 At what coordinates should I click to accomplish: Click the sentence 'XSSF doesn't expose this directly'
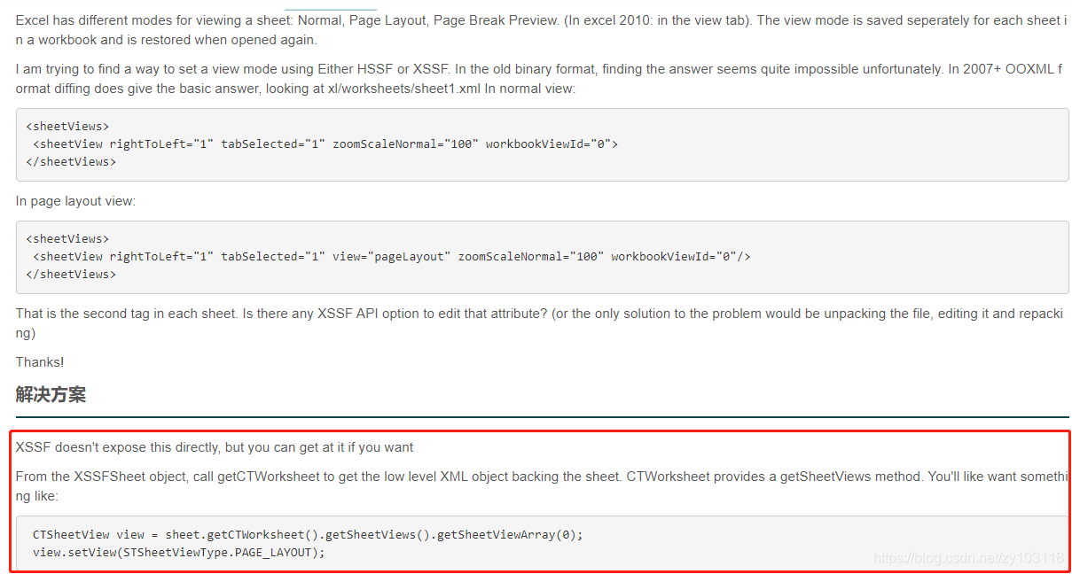coord(215,447)
